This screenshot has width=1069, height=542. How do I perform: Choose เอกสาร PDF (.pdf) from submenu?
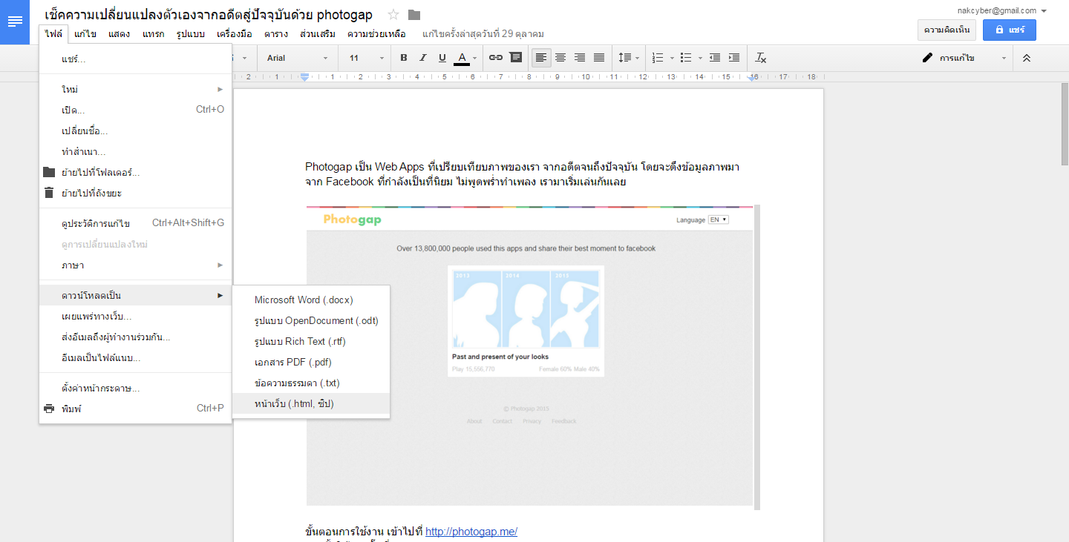coord(292,362)
